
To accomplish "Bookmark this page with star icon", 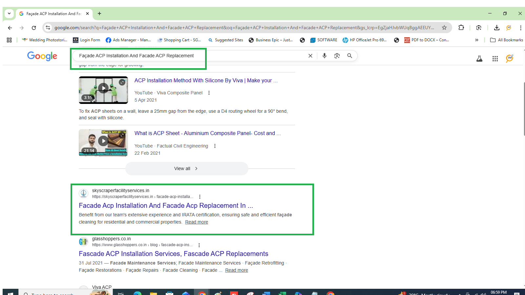I will click(x=444, y=28).
